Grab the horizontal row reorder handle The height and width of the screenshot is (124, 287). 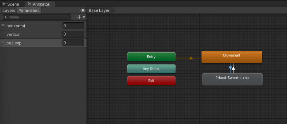[3, 25]
